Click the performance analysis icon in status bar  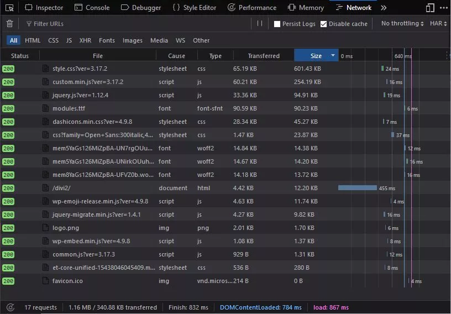10,307
